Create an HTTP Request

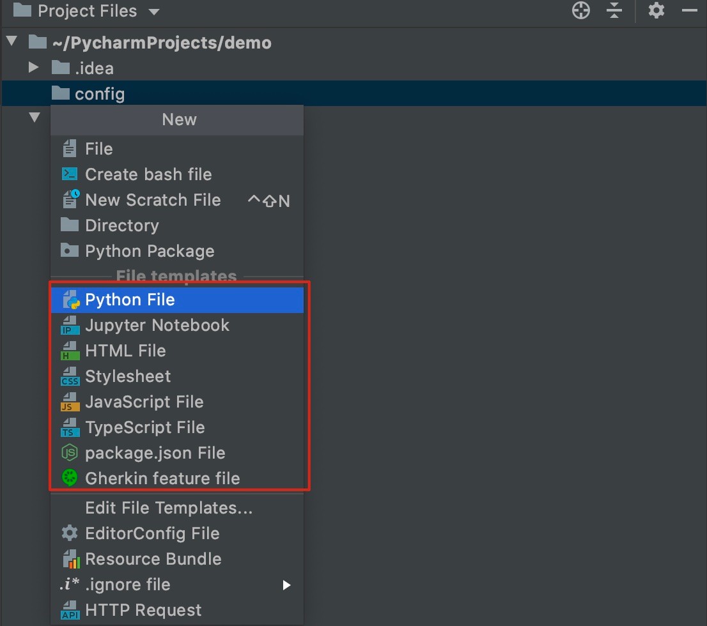[177, 610]
